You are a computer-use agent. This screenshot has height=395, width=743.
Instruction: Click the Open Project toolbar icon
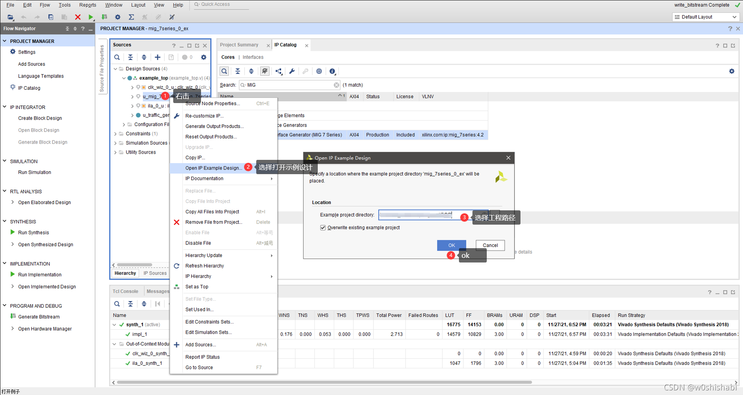(10, 17)
